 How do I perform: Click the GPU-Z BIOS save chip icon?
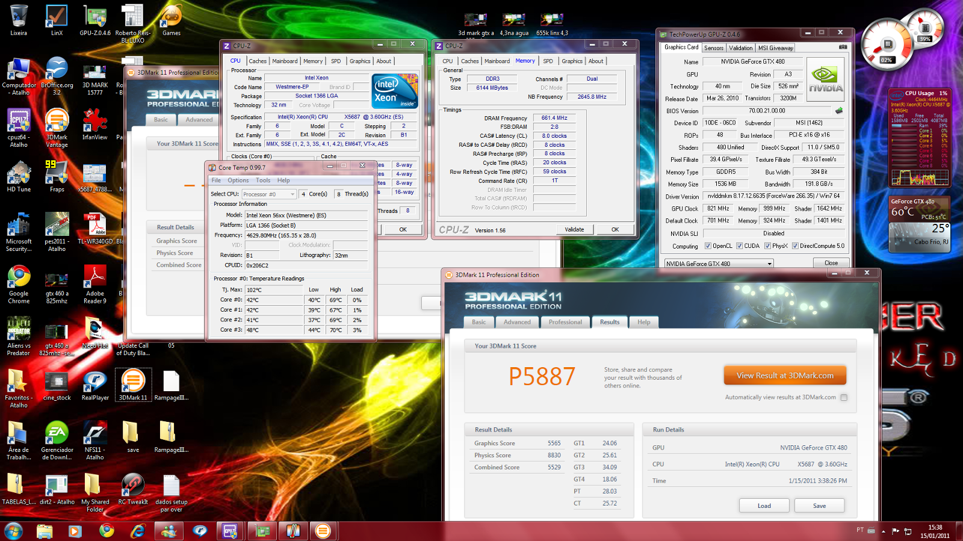point(838,111)
